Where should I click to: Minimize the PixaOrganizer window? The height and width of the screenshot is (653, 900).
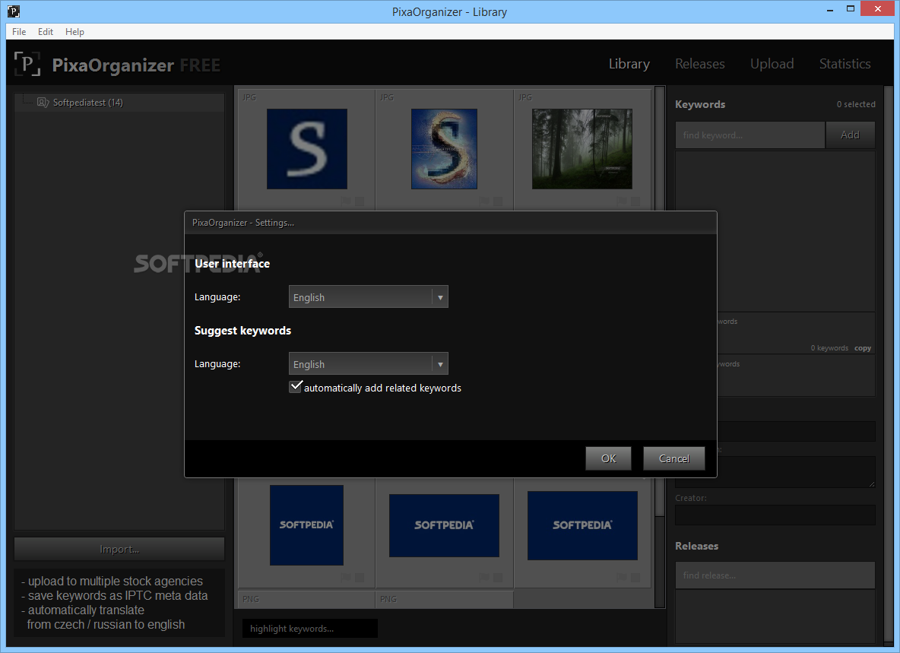pos(830,10)
